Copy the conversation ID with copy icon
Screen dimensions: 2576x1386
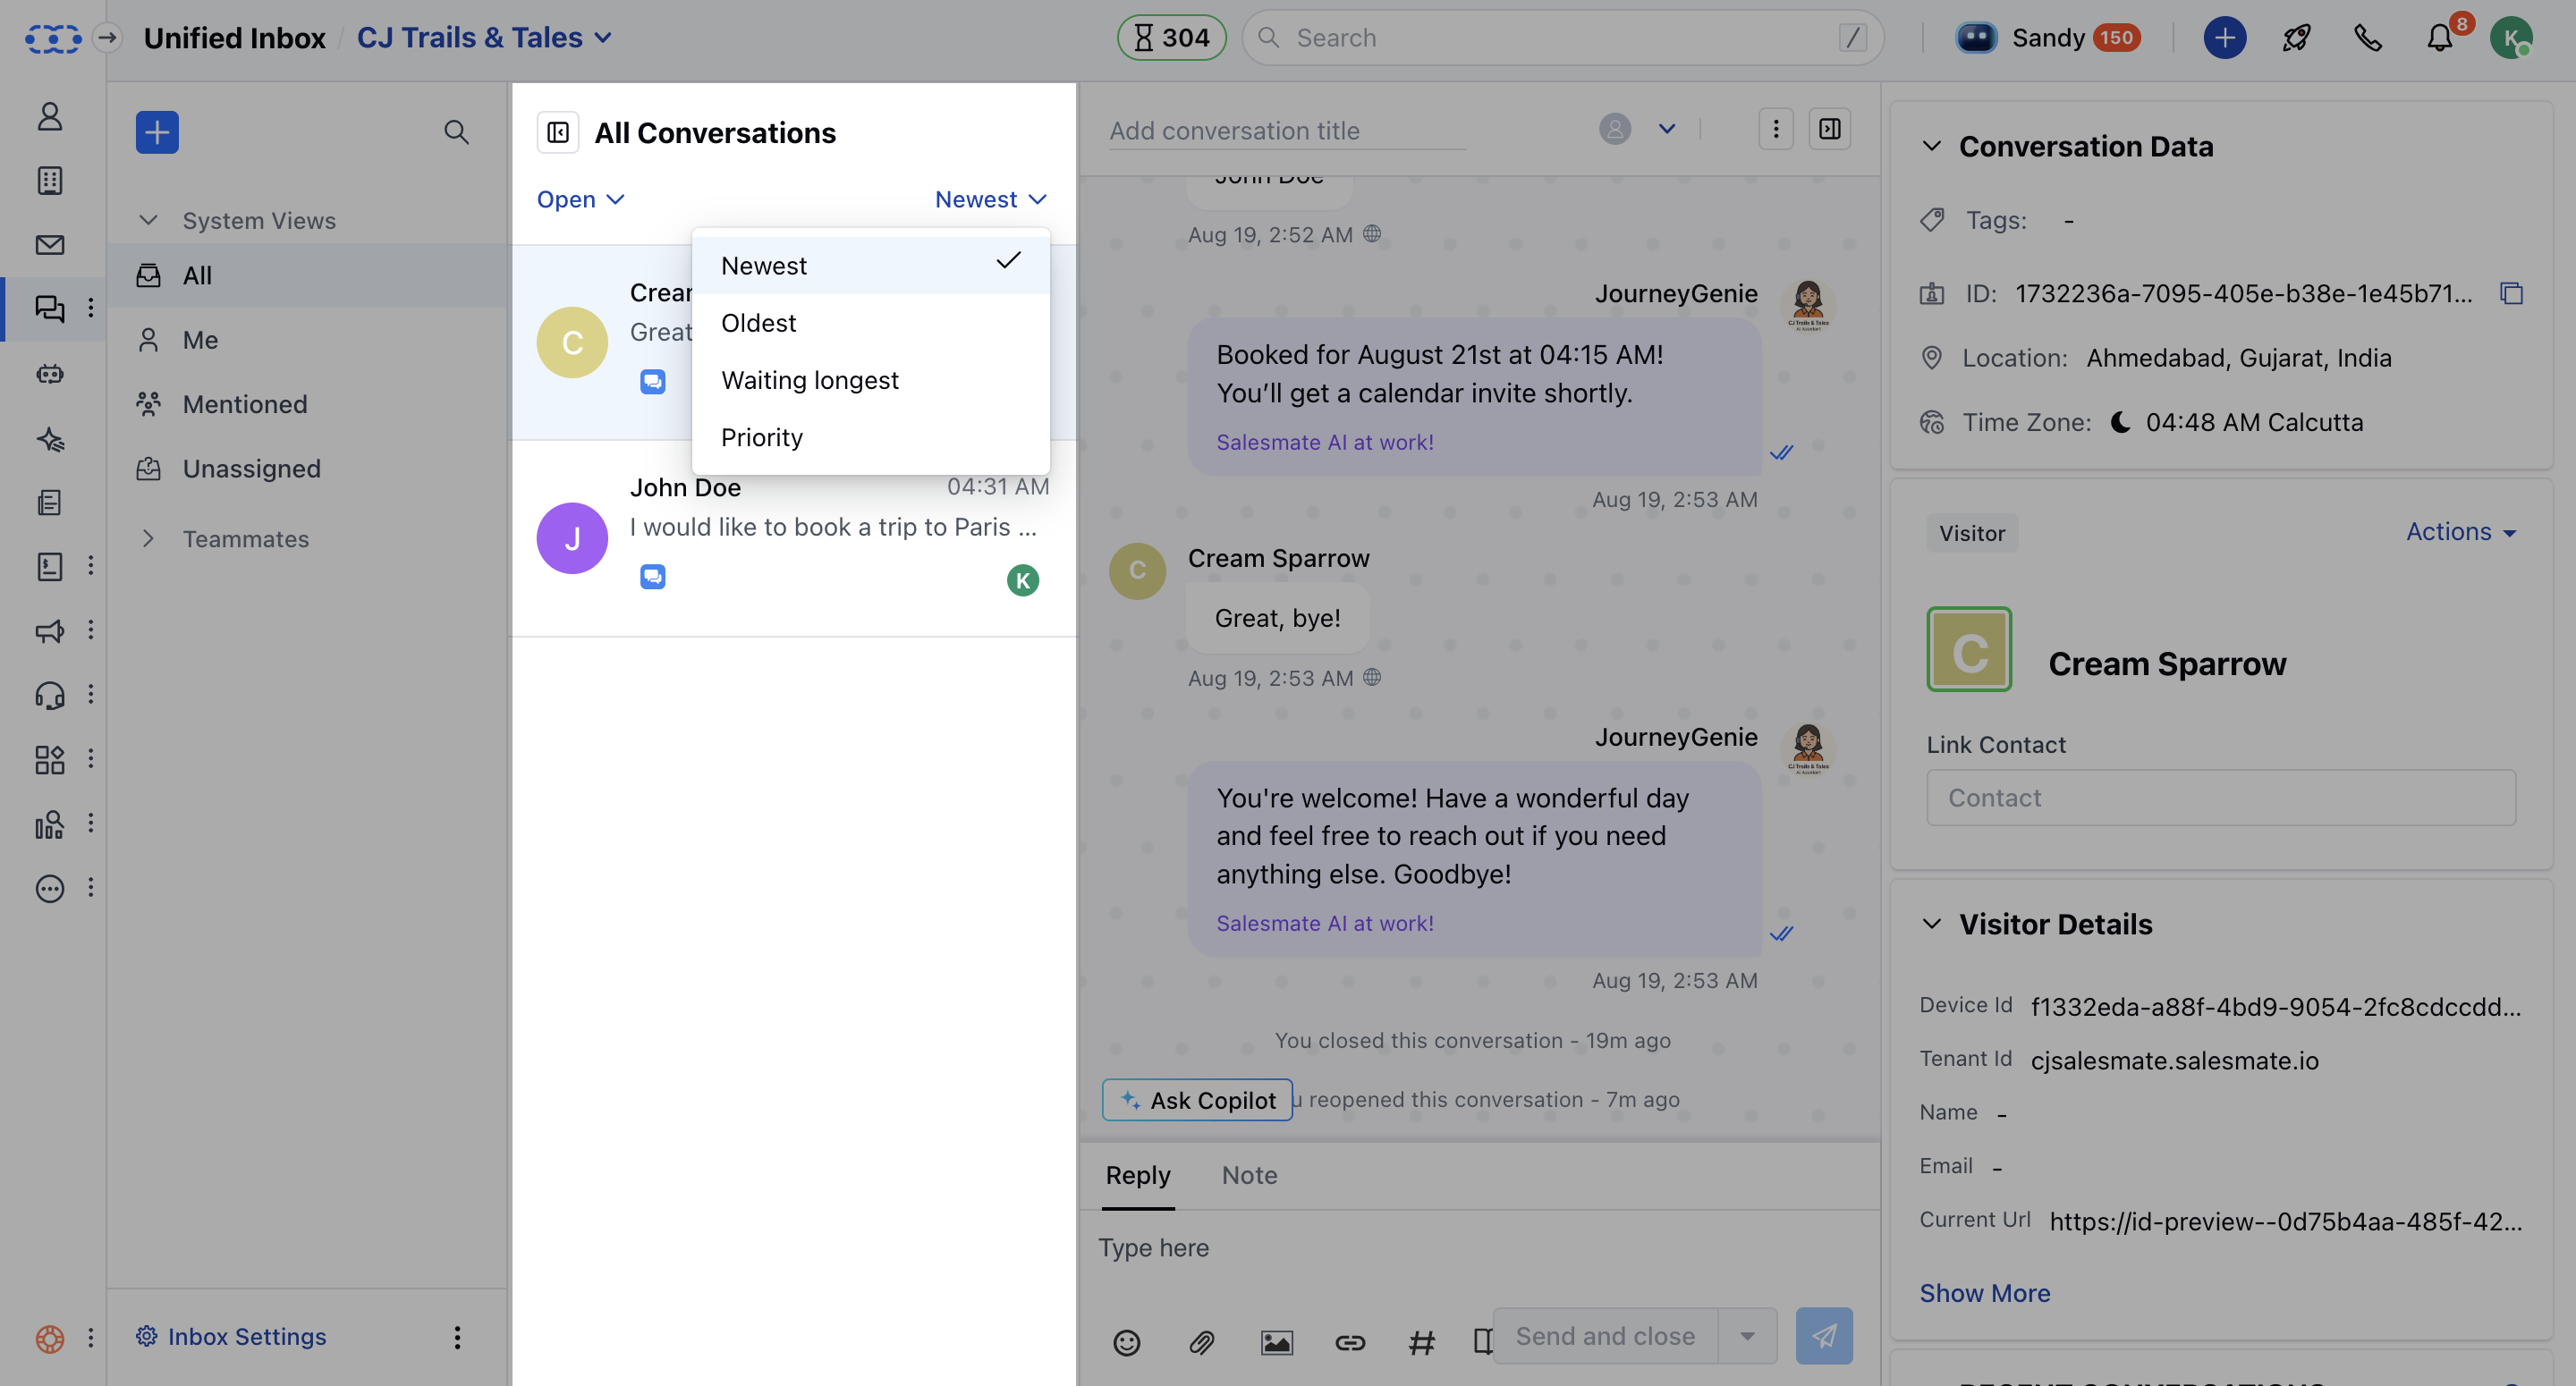(x=2510, y=293)
